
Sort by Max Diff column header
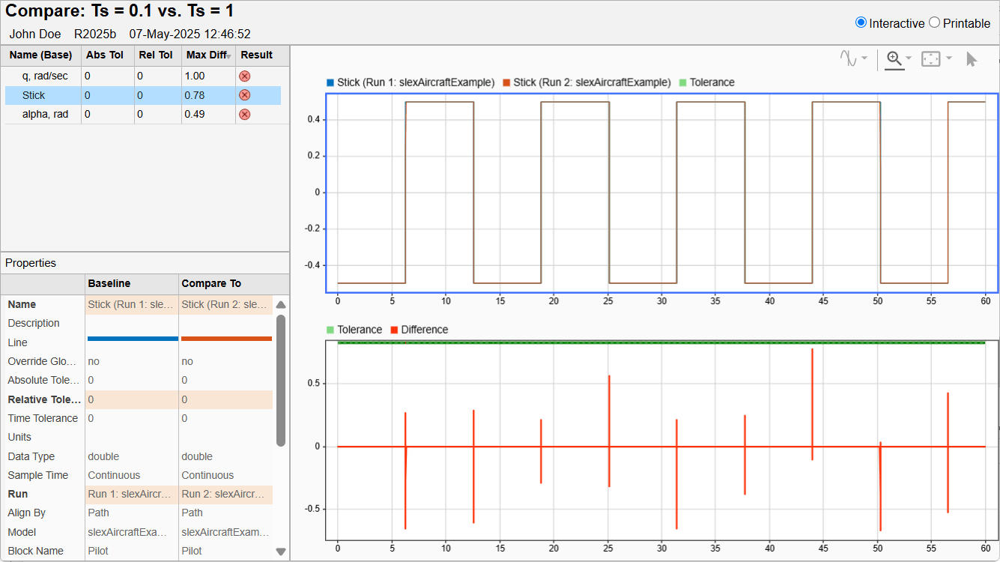coord(207,55)
